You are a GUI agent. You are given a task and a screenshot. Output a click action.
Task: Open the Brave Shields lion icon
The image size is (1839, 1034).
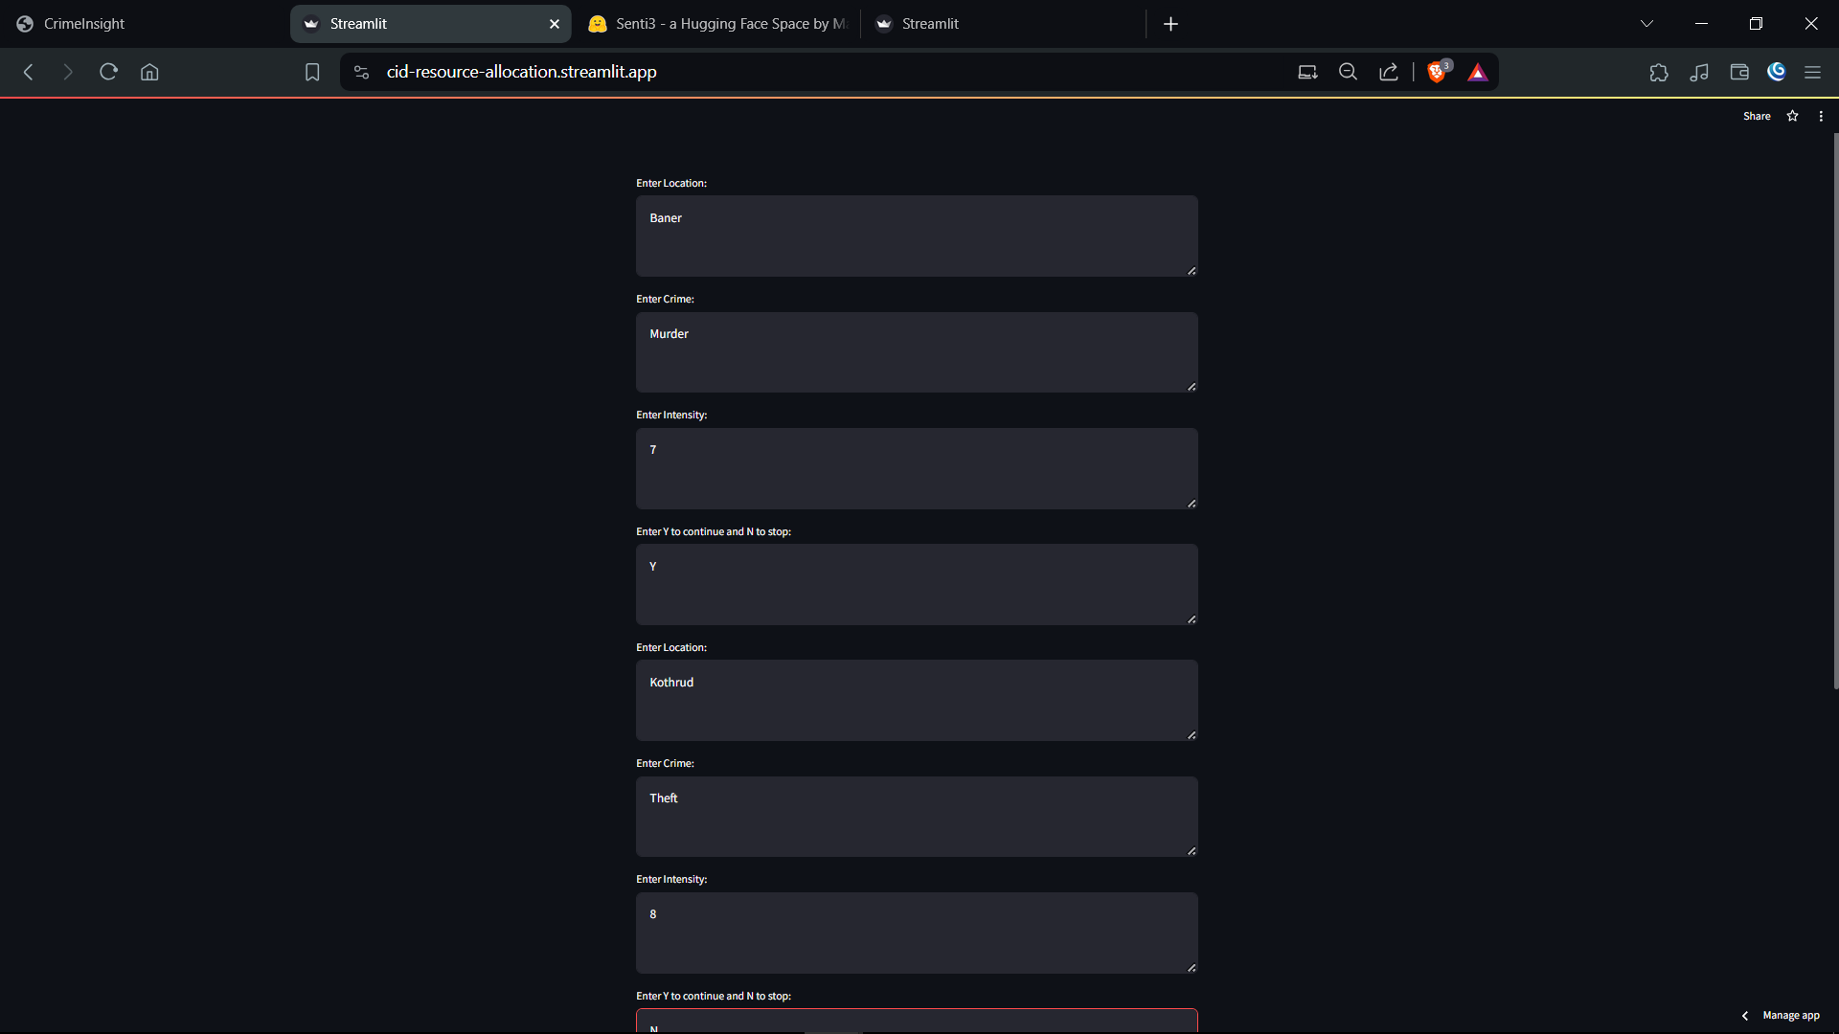(1437, 72)
